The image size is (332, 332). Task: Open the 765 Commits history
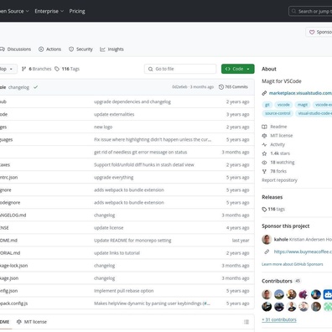[x=233, y=87]
